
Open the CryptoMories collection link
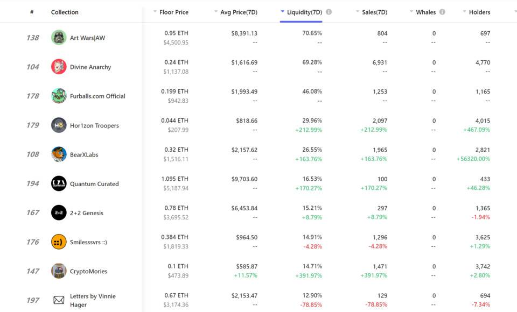pyautogui.click(x=88, y=271)
